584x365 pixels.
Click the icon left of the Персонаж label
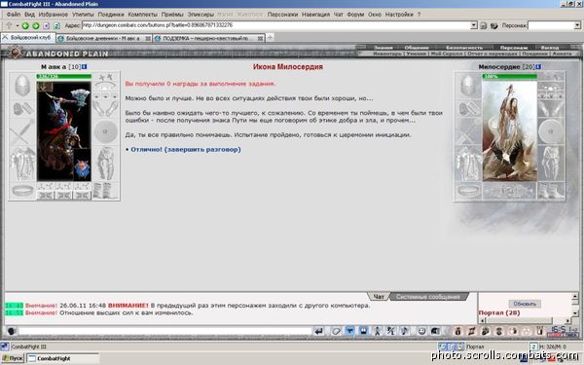pyautogui.click(x=494, y=25)
